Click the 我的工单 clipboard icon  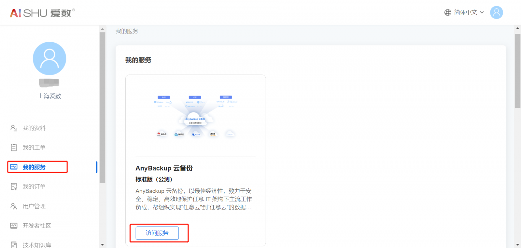[x=14, y=147]
